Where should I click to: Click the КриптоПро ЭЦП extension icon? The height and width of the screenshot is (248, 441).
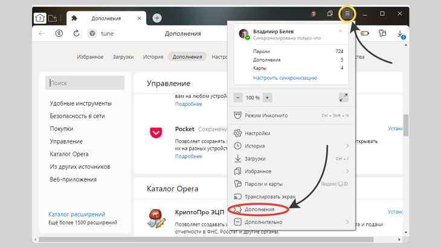pos(156,217)
